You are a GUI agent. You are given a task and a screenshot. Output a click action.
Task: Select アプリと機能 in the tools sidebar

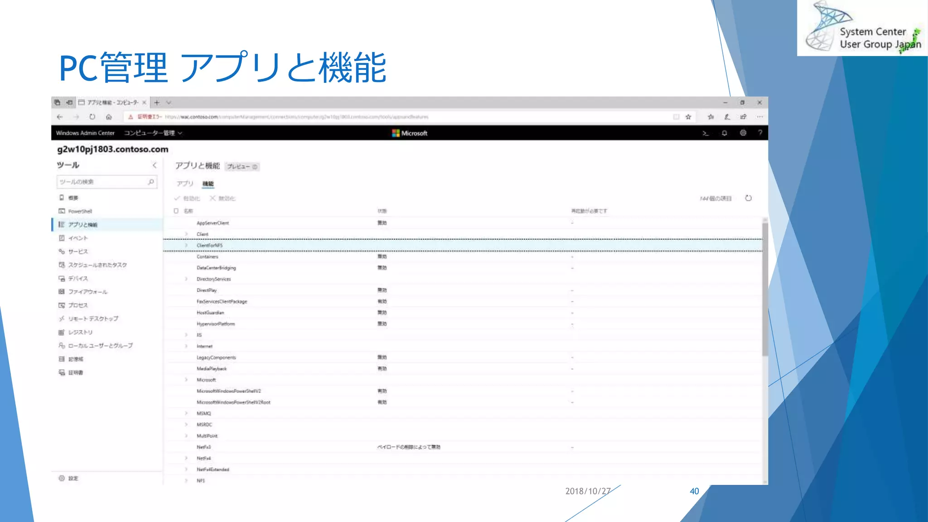pos(107,225)
